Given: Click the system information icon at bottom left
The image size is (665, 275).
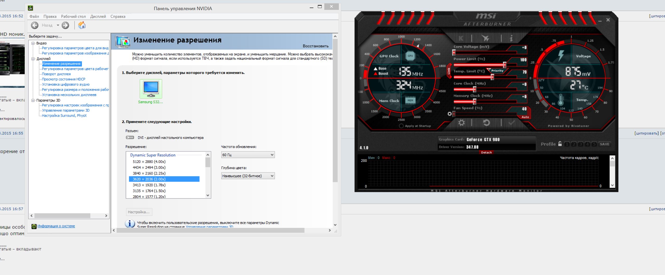Looking at the screenshot, I should pyautogui.click(x=34, y=226).
